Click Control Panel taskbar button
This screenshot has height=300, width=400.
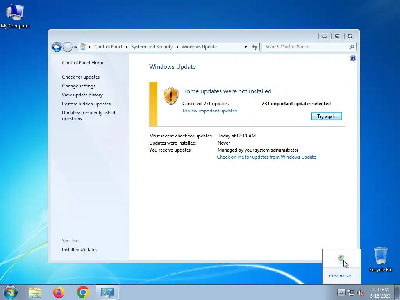[x=107, y=292]
